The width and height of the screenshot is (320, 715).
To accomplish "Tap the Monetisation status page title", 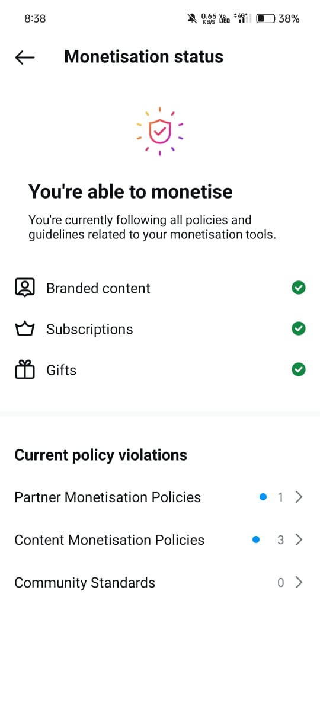I will (x=144, y=57).
